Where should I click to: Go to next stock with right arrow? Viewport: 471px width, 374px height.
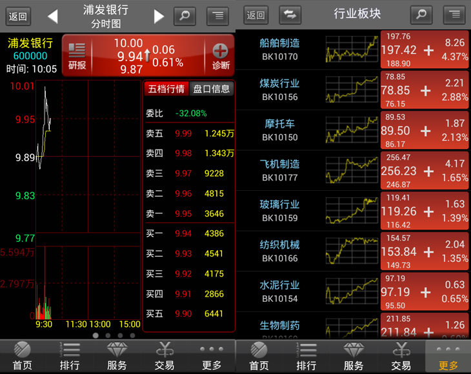[x=159, y=16]
